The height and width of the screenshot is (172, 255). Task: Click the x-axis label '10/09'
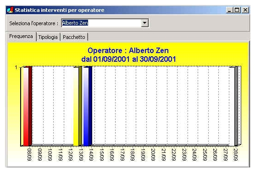[x=50, y=155]
